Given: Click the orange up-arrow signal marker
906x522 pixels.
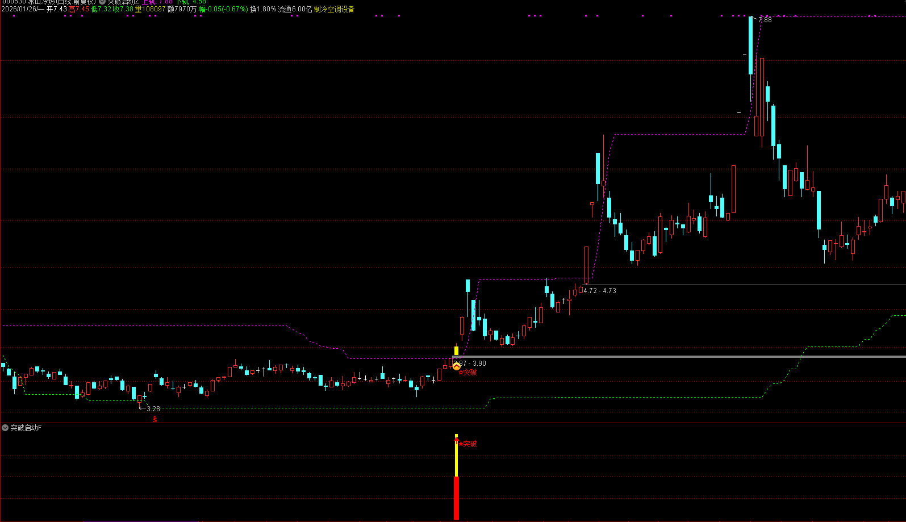Looking at the screenshot, I should point(457,366).
